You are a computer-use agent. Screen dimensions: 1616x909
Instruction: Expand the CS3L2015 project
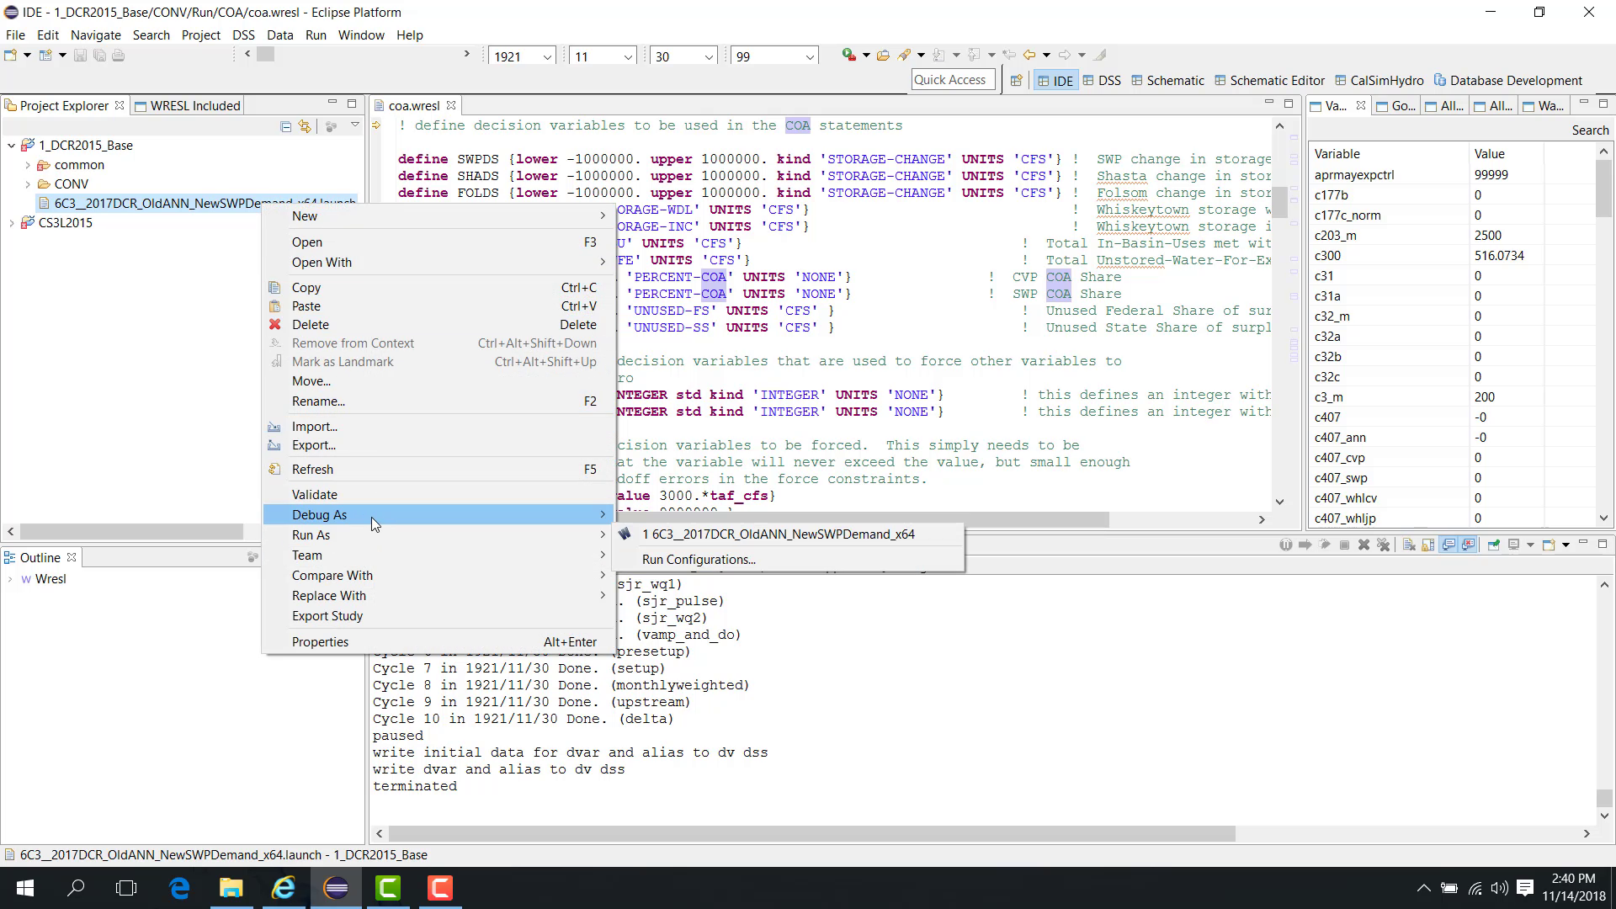pos(11,223)
